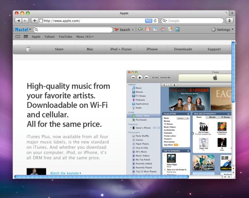Screen dimensions: 249x198
Task: Click the Settings round indicator button
Action: click(213, 30)
